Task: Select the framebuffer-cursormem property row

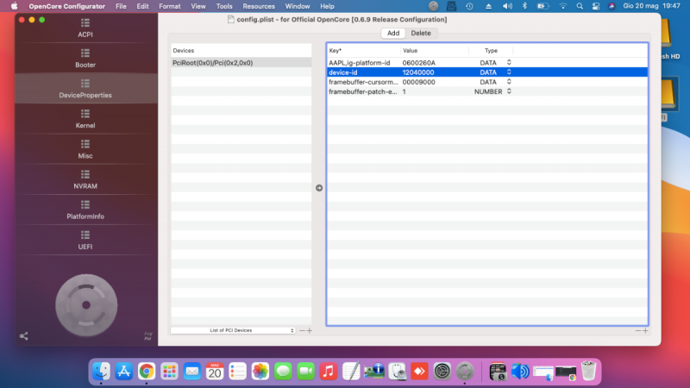Action: [362, 82]
